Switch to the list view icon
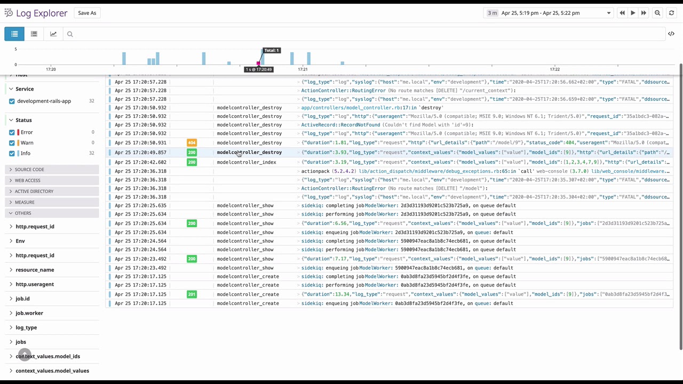683x384 pixels. pos(14,34)
